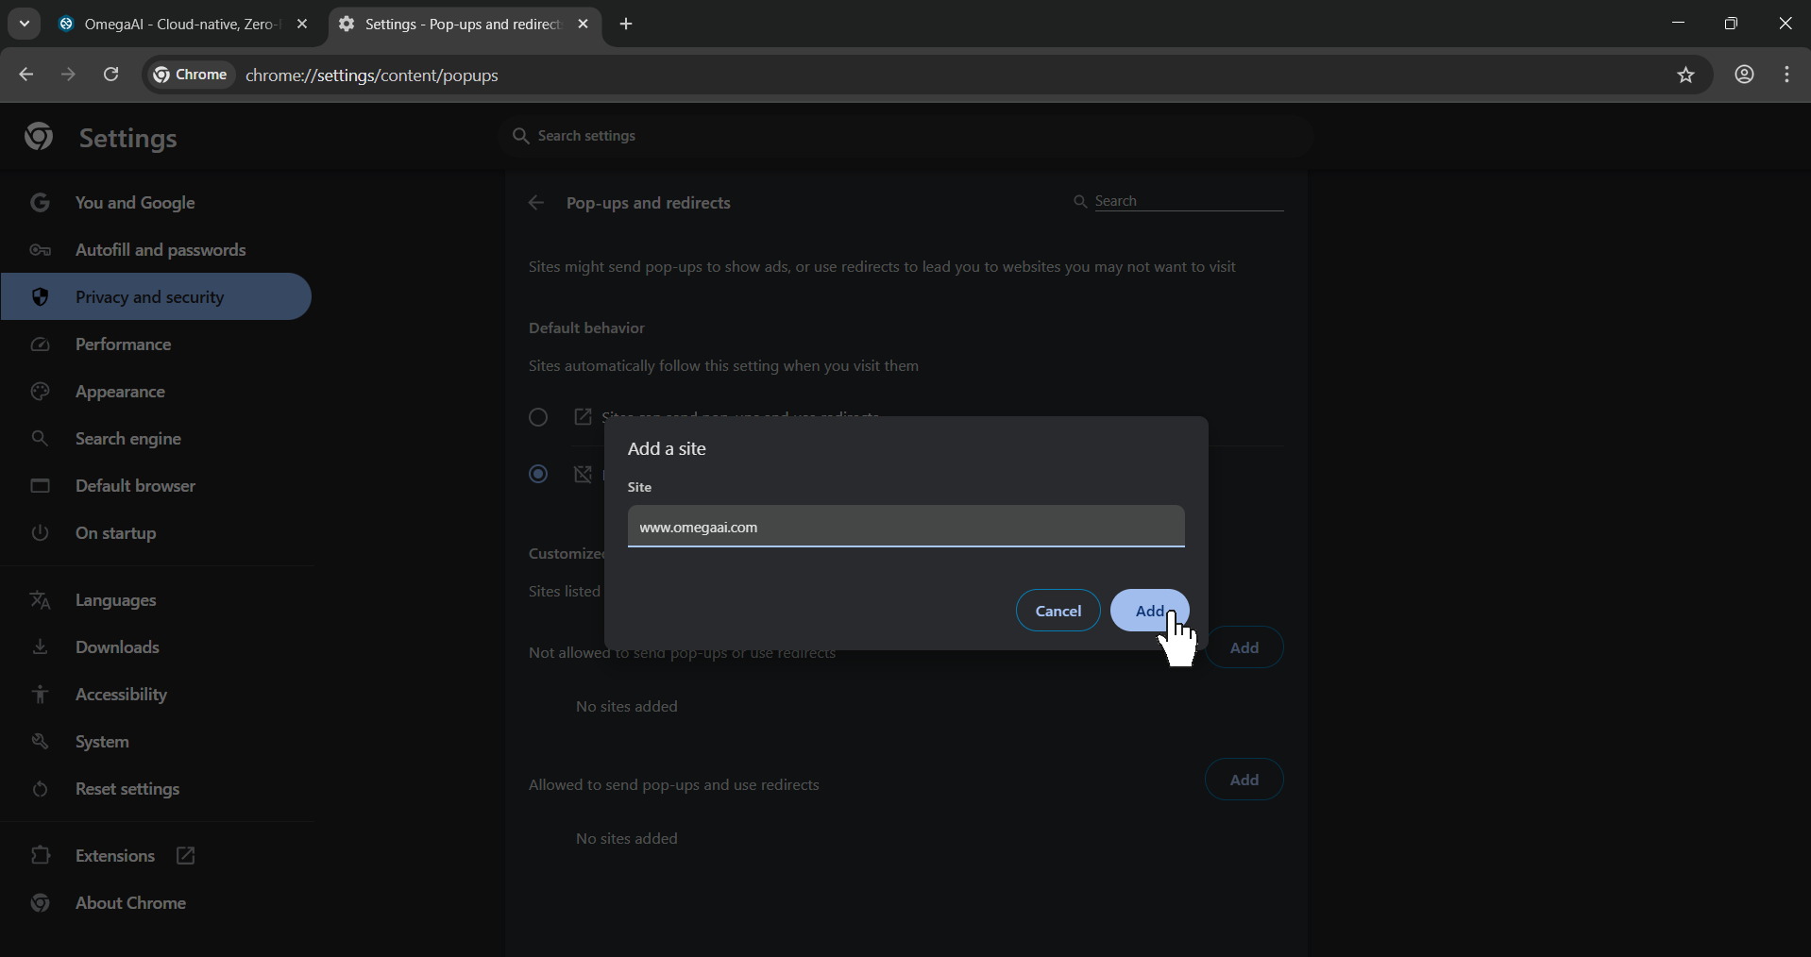
Task: Click Add to save www.omegaai.com
Action: point(1149,610)
